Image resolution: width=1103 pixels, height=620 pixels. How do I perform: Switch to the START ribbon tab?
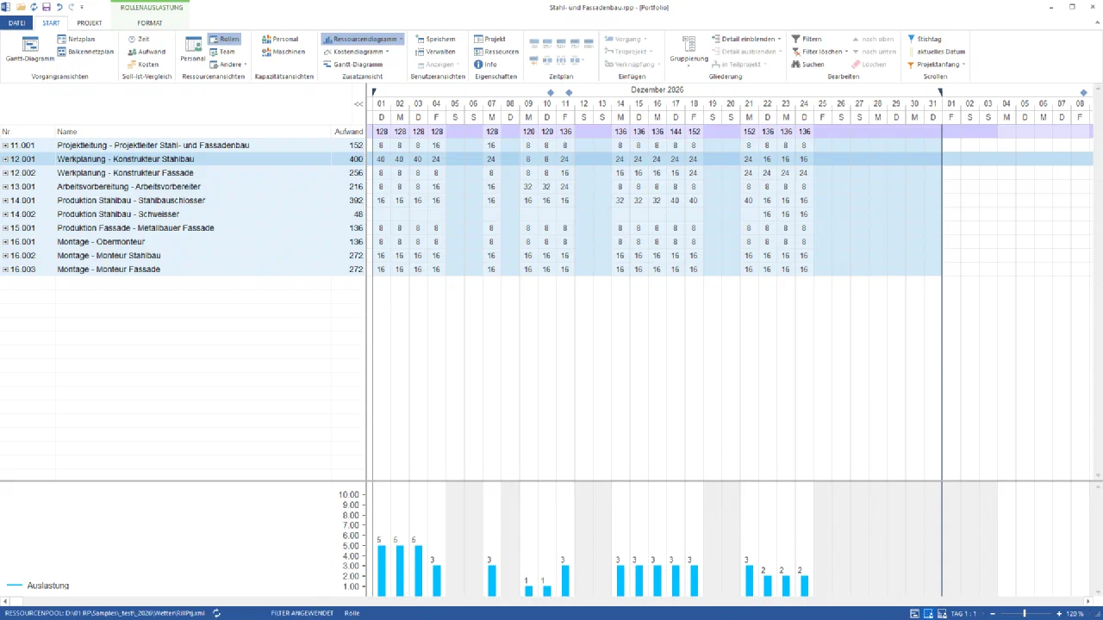tap(51, 23)
